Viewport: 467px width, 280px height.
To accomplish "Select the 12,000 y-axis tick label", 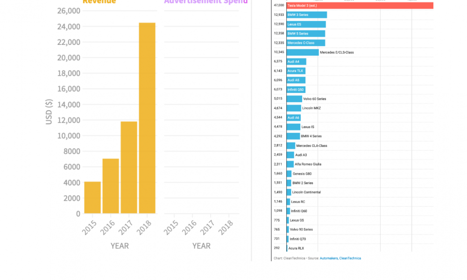I will click(x=69, y=120).
